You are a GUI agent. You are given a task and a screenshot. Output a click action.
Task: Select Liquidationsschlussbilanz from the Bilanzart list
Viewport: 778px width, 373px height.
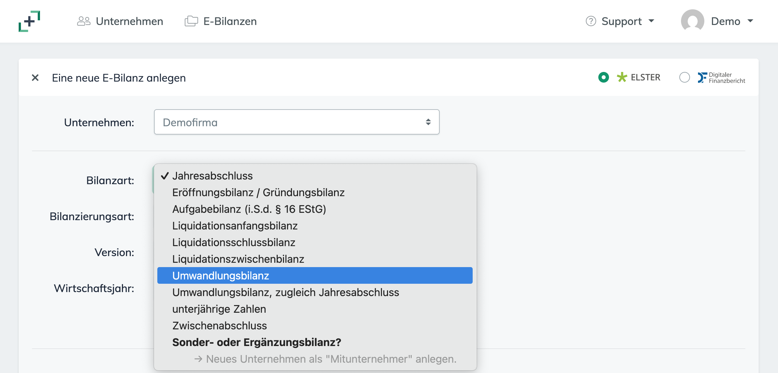tap(234, 242)
